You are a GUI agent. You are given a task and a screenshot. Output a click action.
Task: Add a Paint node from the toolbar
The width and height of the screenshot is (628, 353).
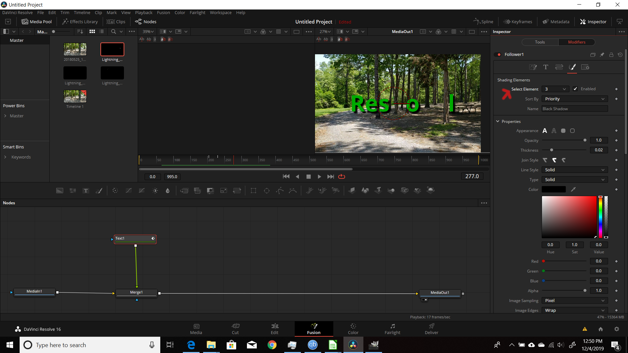99,191
